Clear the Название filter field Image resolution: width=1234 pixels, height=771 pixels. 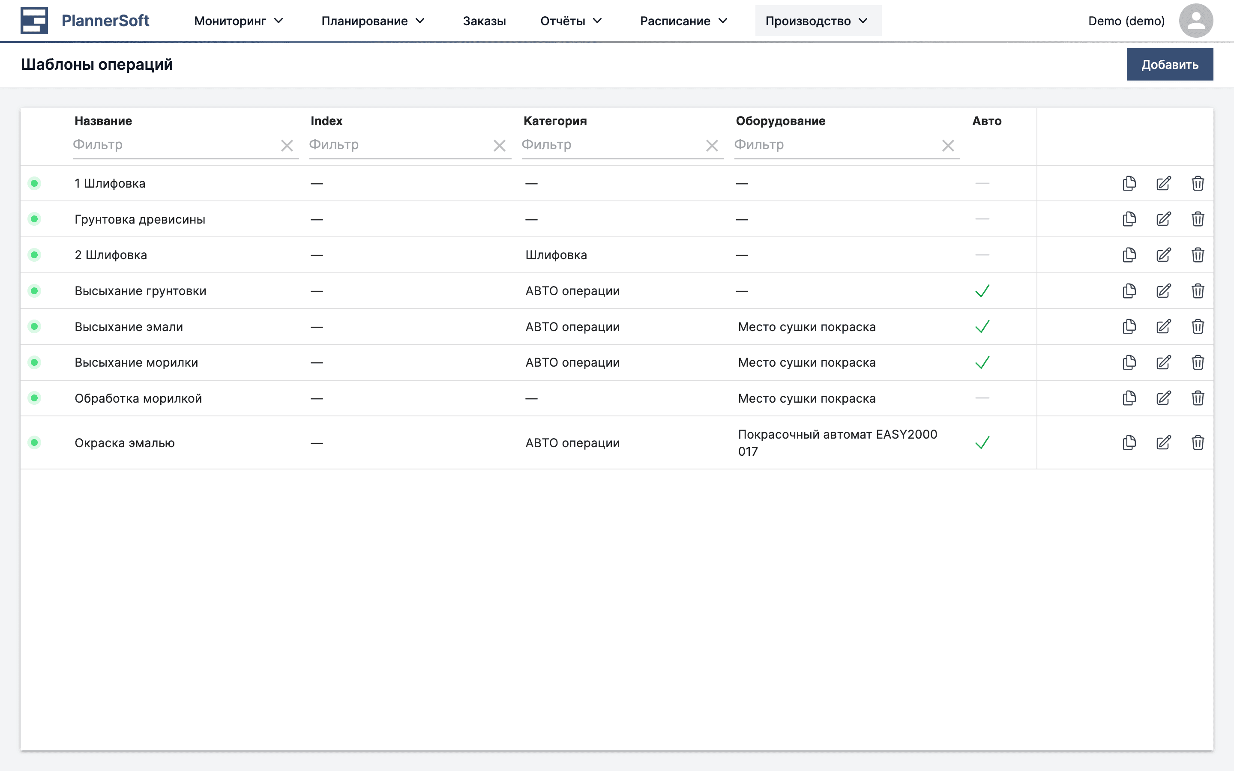[287, 146]
